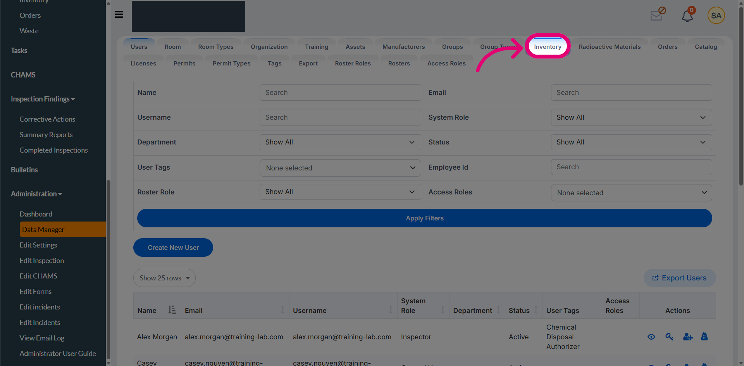Switch to the Inventory tab

click(x=548, y=46)
